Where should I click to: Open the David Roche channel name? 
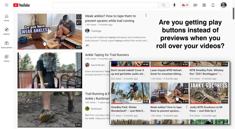(x=98, y=65)
